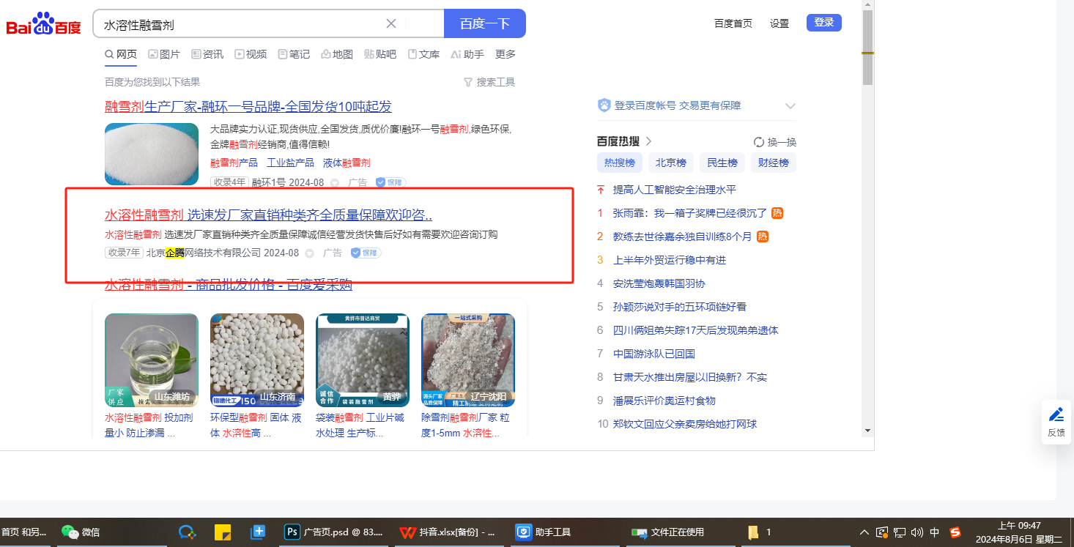
Task: Show hidden system tray icons
Action: pos(864,532)
